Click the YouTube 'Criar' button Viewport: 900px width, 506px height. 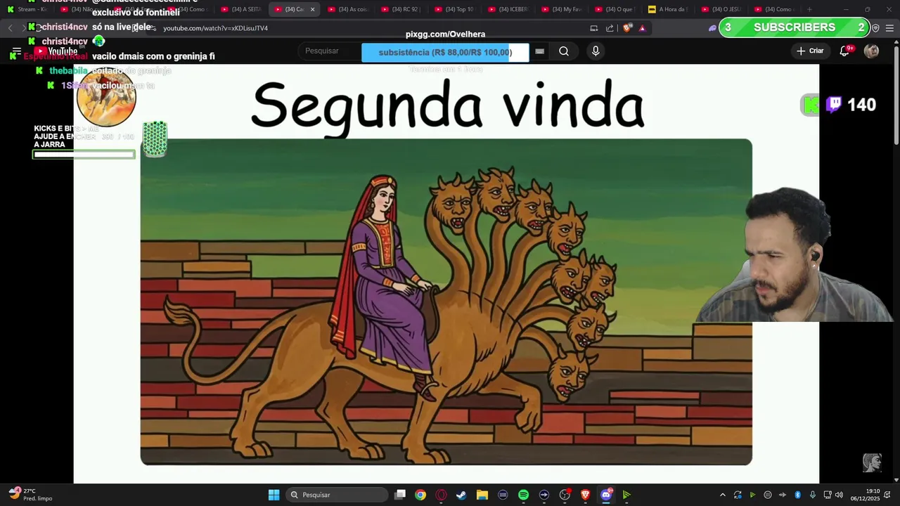810,51
